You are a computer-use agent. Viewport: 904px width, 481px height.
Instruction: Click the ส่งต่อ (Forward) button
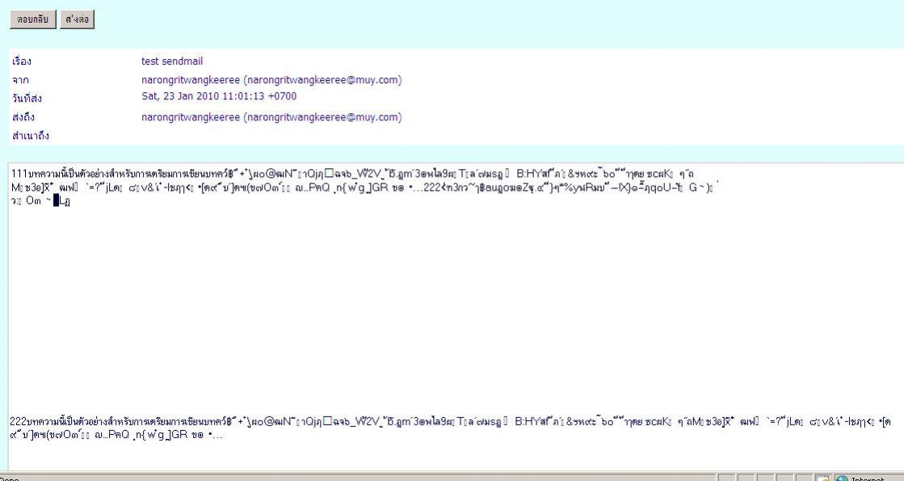[78, 19]
